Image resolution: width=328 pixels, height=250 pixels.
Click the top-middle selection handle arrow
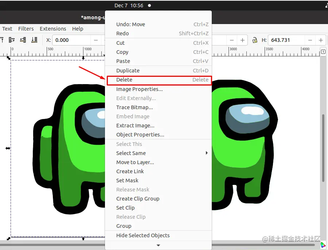tap(83, 58)
